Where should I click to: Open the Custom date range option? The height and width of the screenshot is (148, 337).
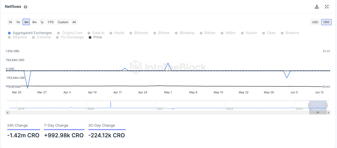[63, 22]
